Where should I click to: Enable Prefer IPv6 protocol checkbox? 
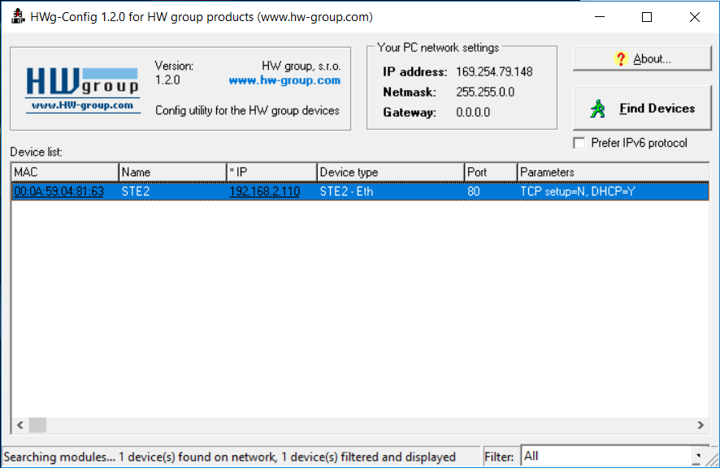(579, 143)
